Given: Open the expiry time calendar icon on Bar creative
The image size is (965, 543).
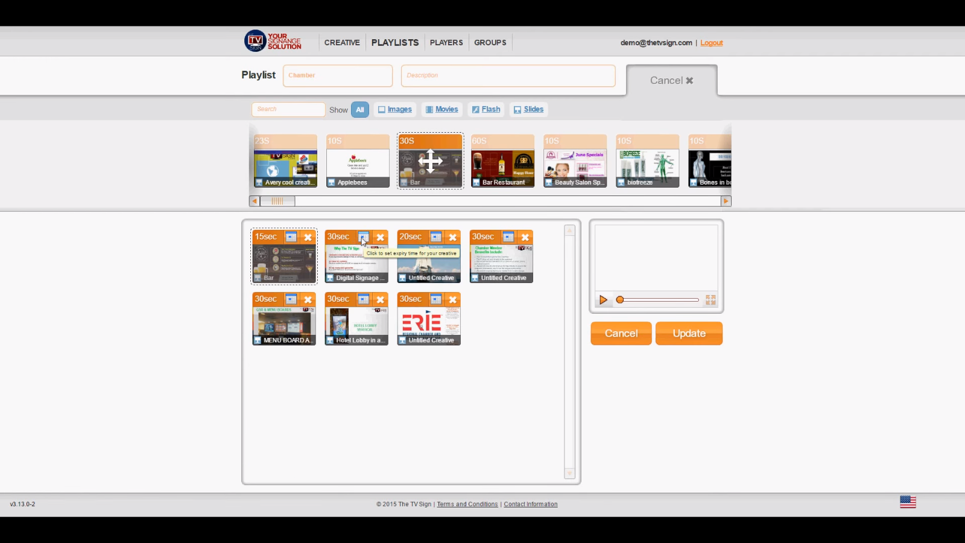Looking at the screenshot, I should 292,237.
